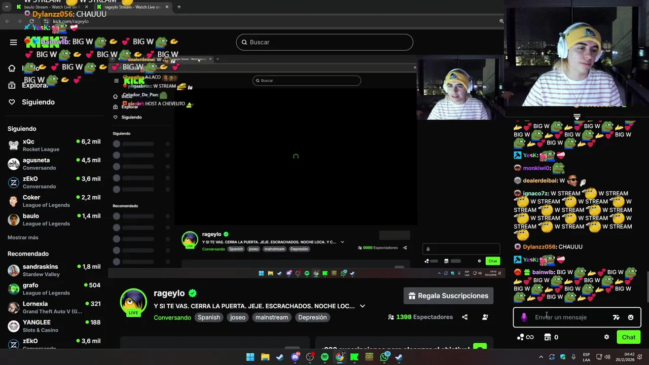Image resolution: width=649 pixels, height=365 pixels.
Task: Open browser tab search dropdown
Action: (x=7, y=7)
